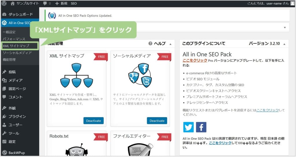The width and height of the screenshot is (296, 157).
Task: Click the pushpin icon beside 投稿
Action: tap(4, 72)
